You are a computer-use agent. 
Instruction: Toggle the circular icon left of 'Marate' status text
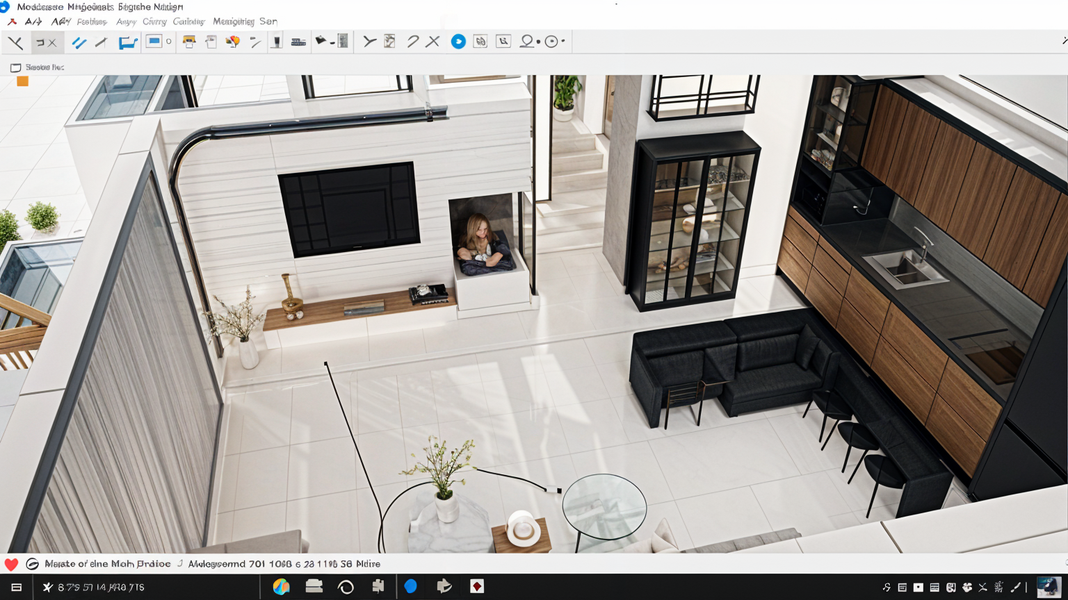point(32,564)
